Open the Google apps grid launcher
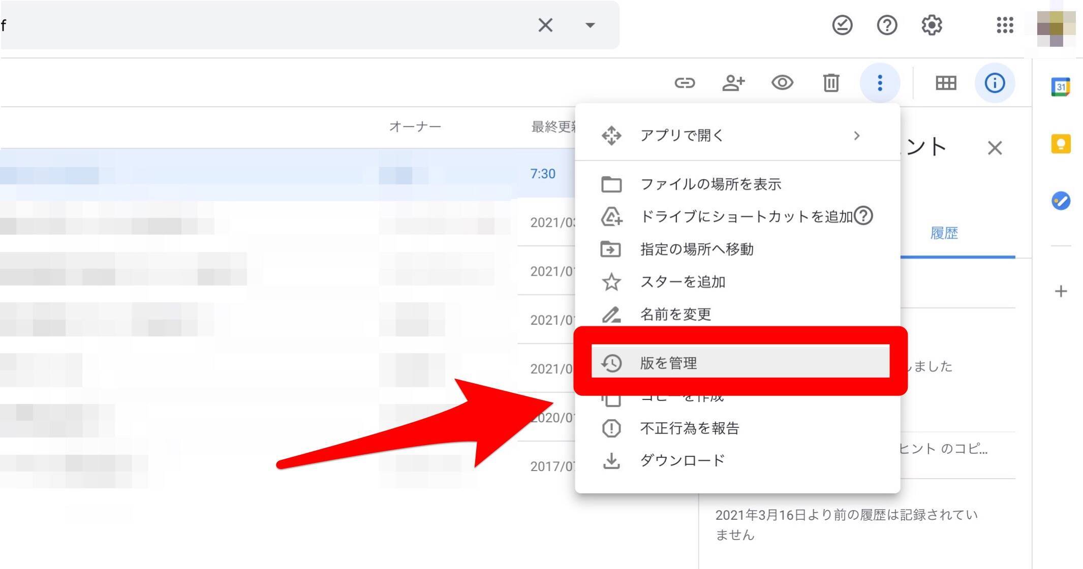The width and height of the screenshot is (1083, 569). 1005,25
